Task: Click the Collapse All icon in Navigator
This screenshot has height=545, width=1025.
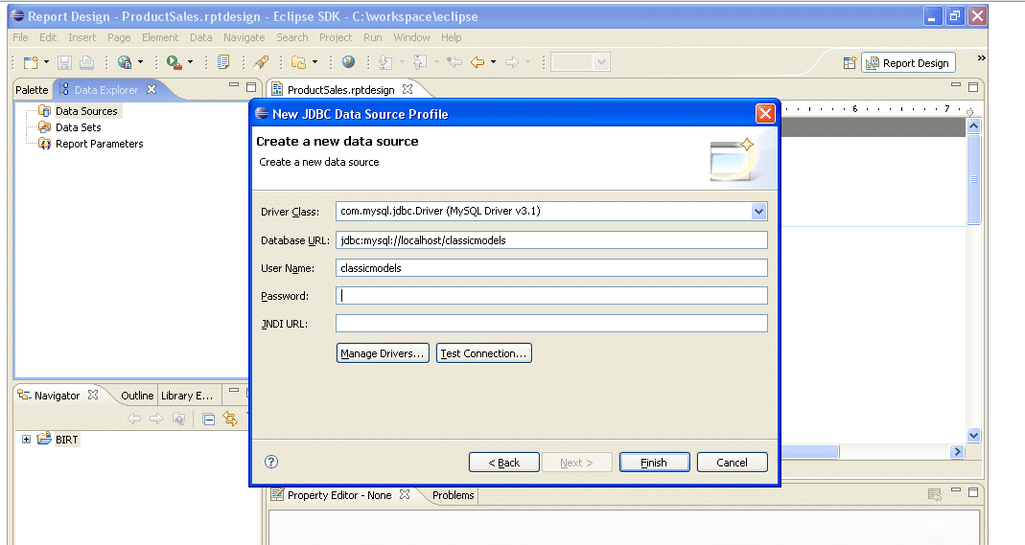Action: coord(208,419)
